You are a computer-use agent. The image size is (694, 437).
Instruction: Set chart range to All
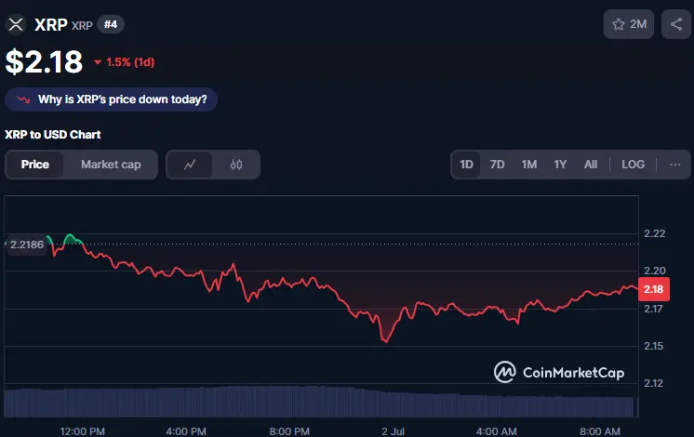point(591,165)
